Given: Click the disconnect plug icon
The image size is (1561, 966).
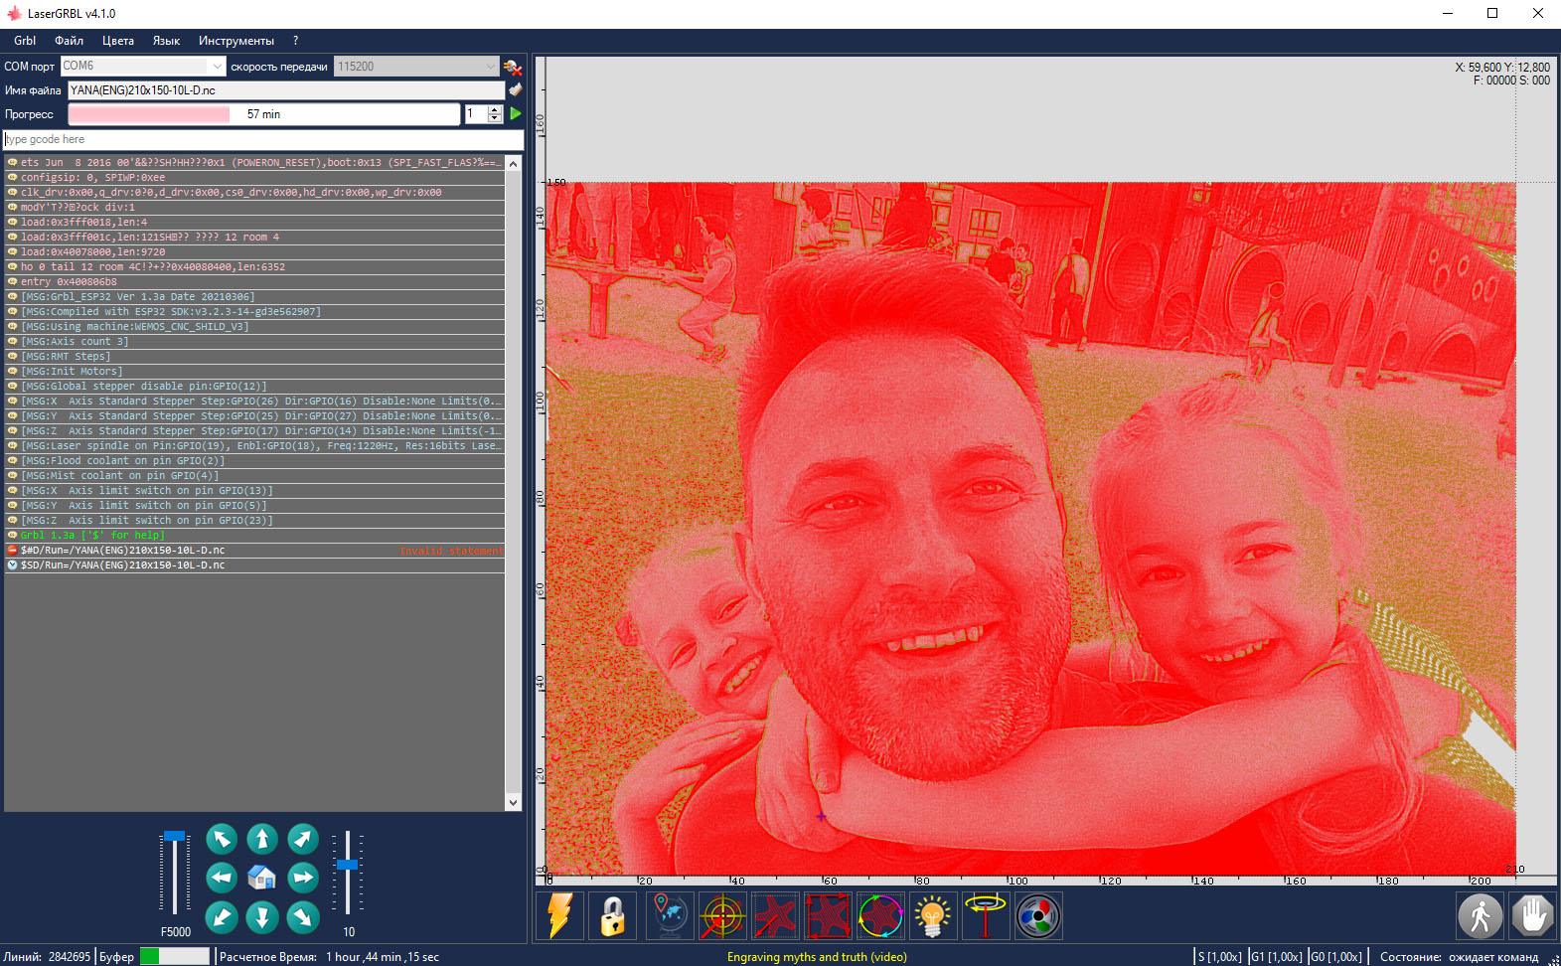Looking at the screenshot, I should (513, 67).
